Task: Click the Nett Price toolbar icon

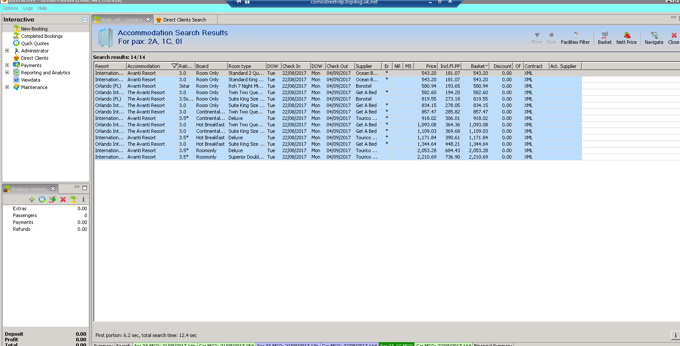Action: [626, 38]
